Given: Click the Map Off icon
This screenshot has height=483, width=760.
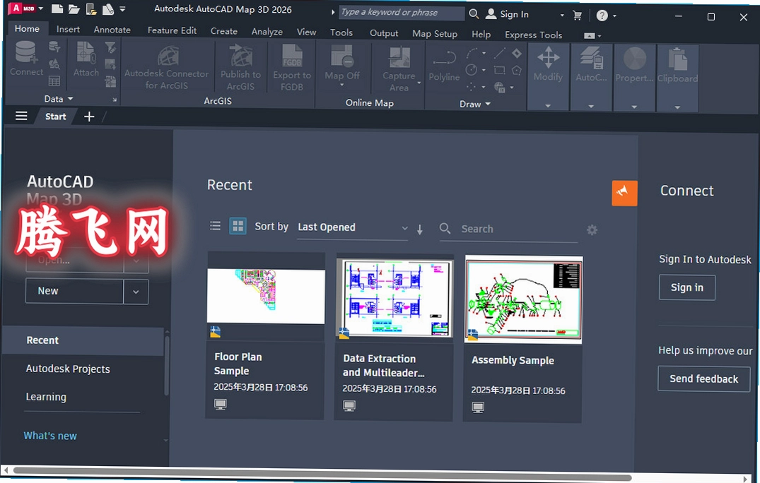Looking at the screenshot, I should coord(341,56).
